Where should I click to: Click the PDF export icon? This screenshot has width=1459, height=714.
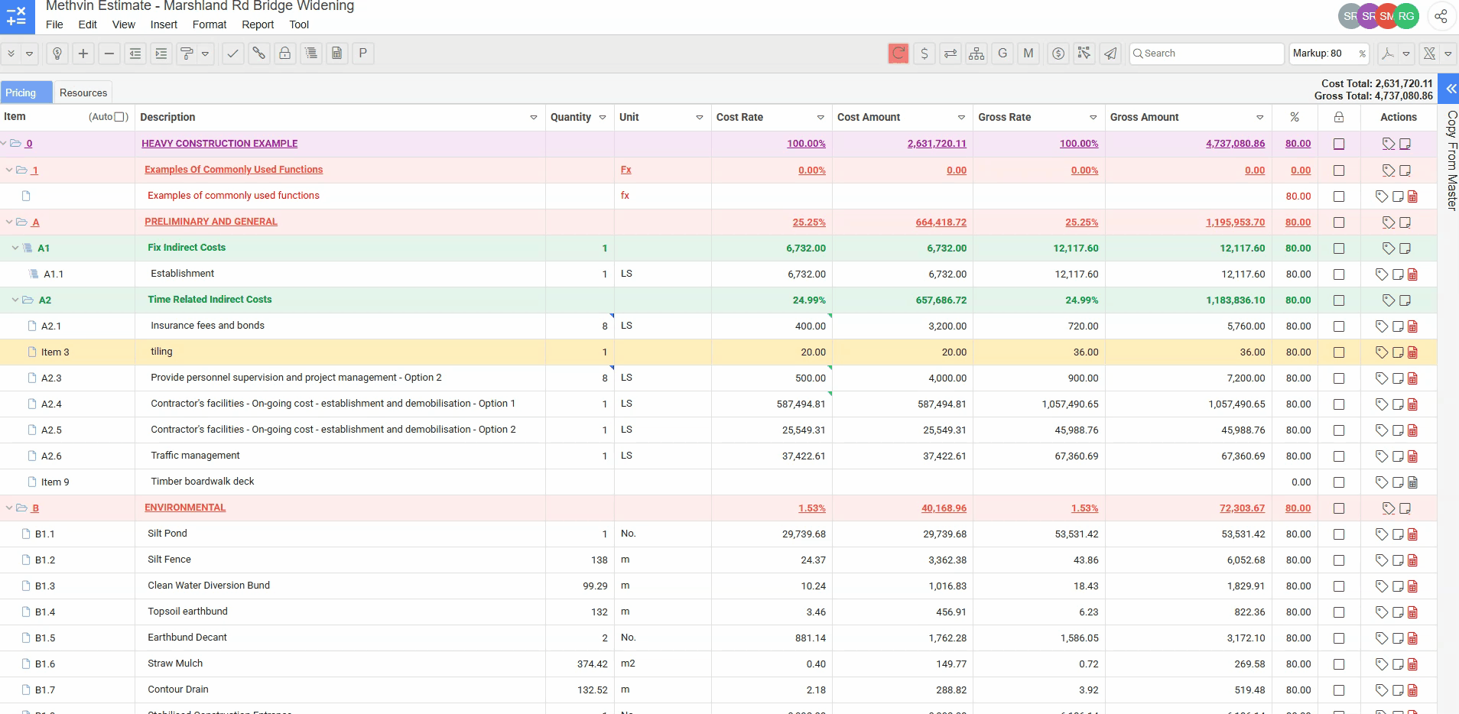pyautogui.click(x=1386, y=54)
